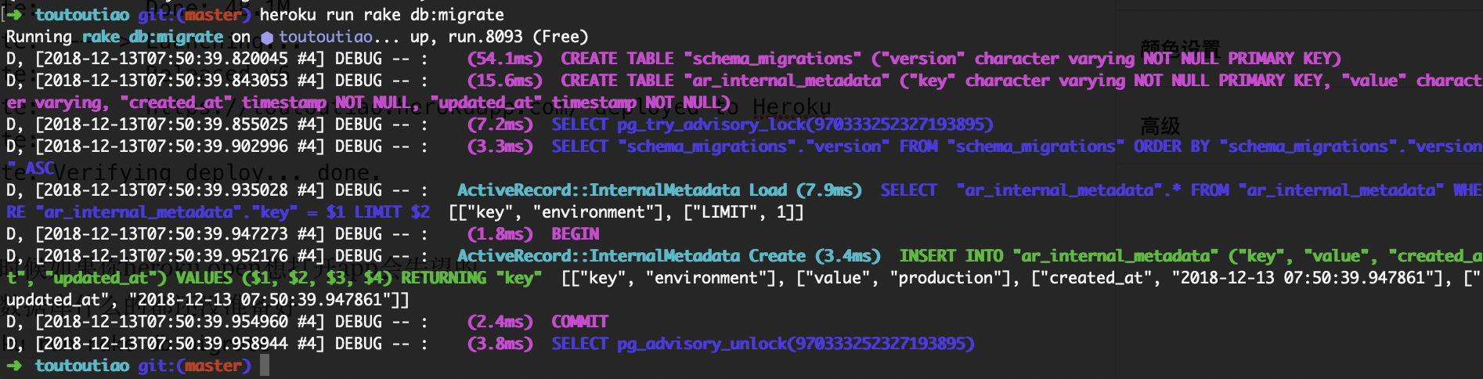Click the blue dot before toutoutiao app name
This screenshot has width=1483, height=379.
click(267, 38)
